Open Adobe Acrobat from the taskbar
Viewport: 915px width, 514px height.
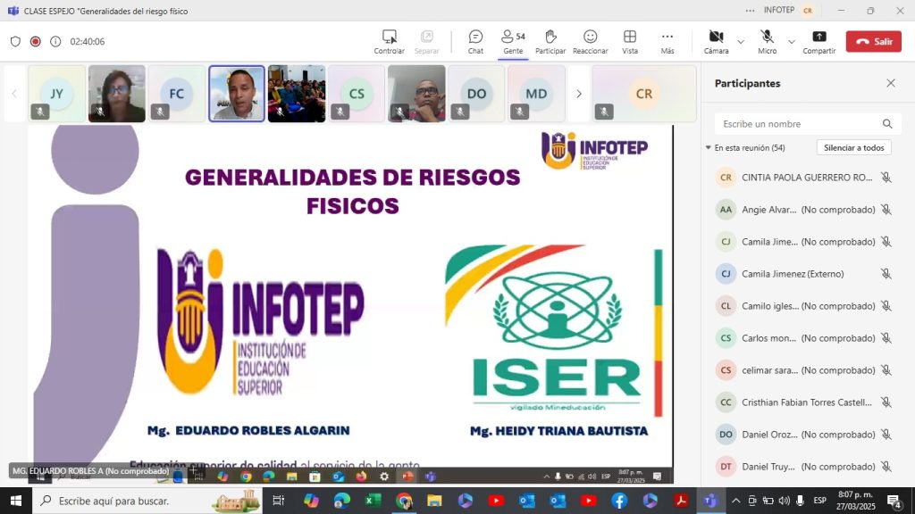click(x=680, y=501)
